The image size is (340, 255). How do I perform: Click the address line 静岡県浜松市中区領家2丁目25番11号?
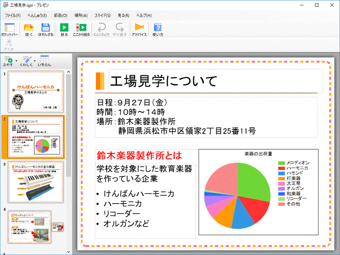[x=187, y=131]
